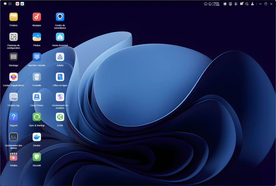Screen dimensions: 276x186
Task: Open messages with red notification dot
Action: 241,4
